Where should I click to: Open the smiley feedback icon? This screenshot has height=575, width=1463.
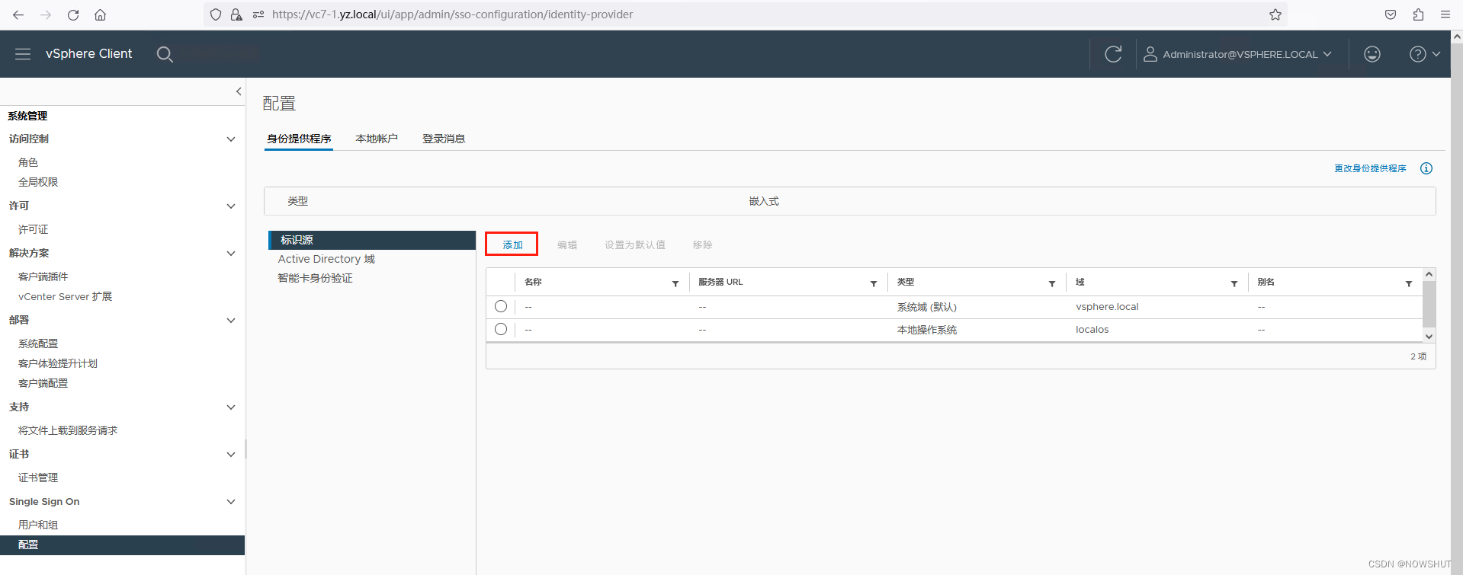(x=1372, y=54)
